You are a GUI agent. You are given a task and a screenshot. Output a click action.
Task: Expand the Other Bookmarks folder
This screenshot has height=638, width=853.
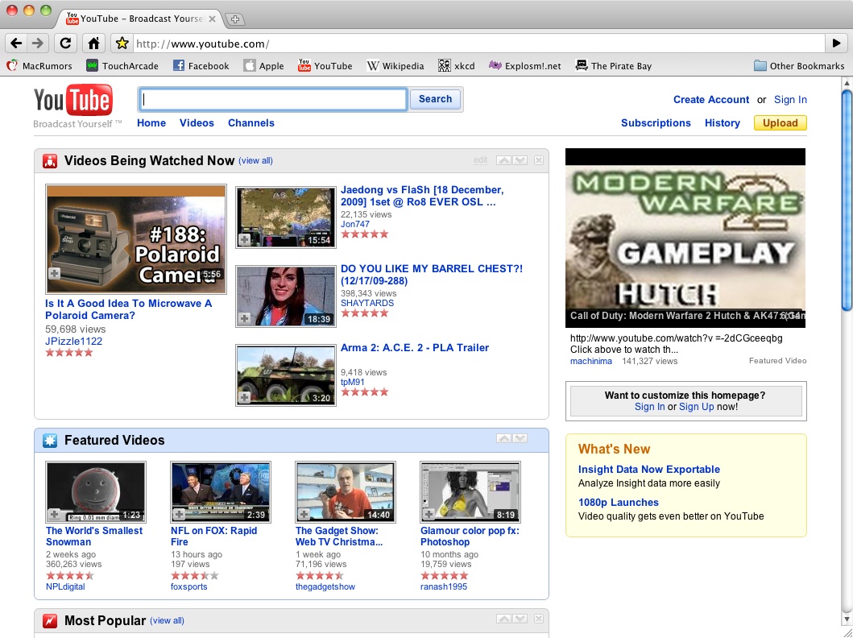pyautogui.click(x=799, y=66)
